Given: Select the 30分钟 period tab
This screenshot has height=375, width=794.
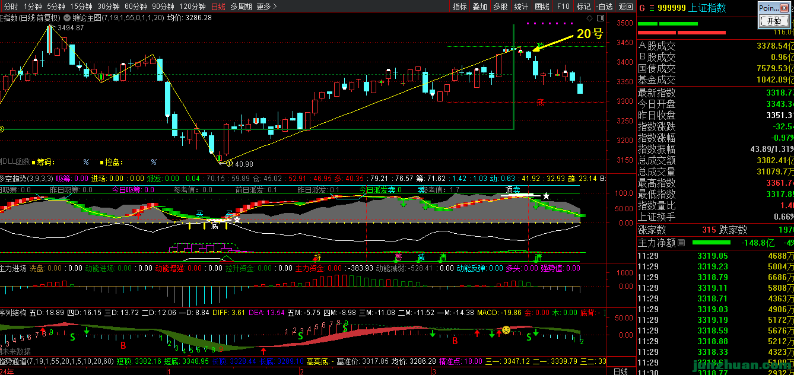Looking at the screenshot, I should click(x=109, y=7).
